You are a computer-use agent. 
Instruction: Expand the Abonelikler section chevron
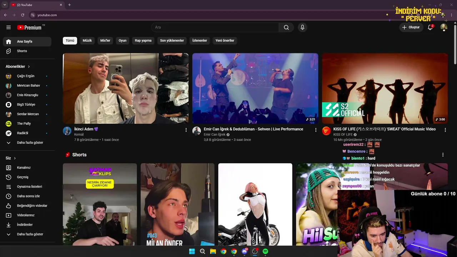point(29,67)
